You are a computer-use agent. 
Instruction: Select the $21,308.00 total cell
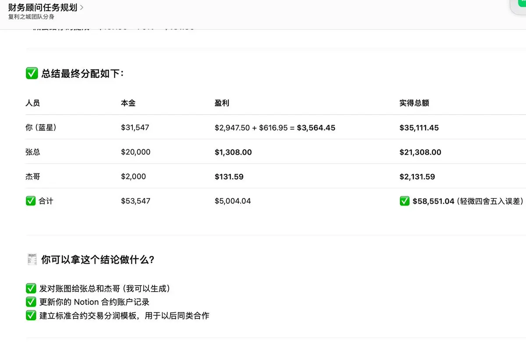point(420,152)
